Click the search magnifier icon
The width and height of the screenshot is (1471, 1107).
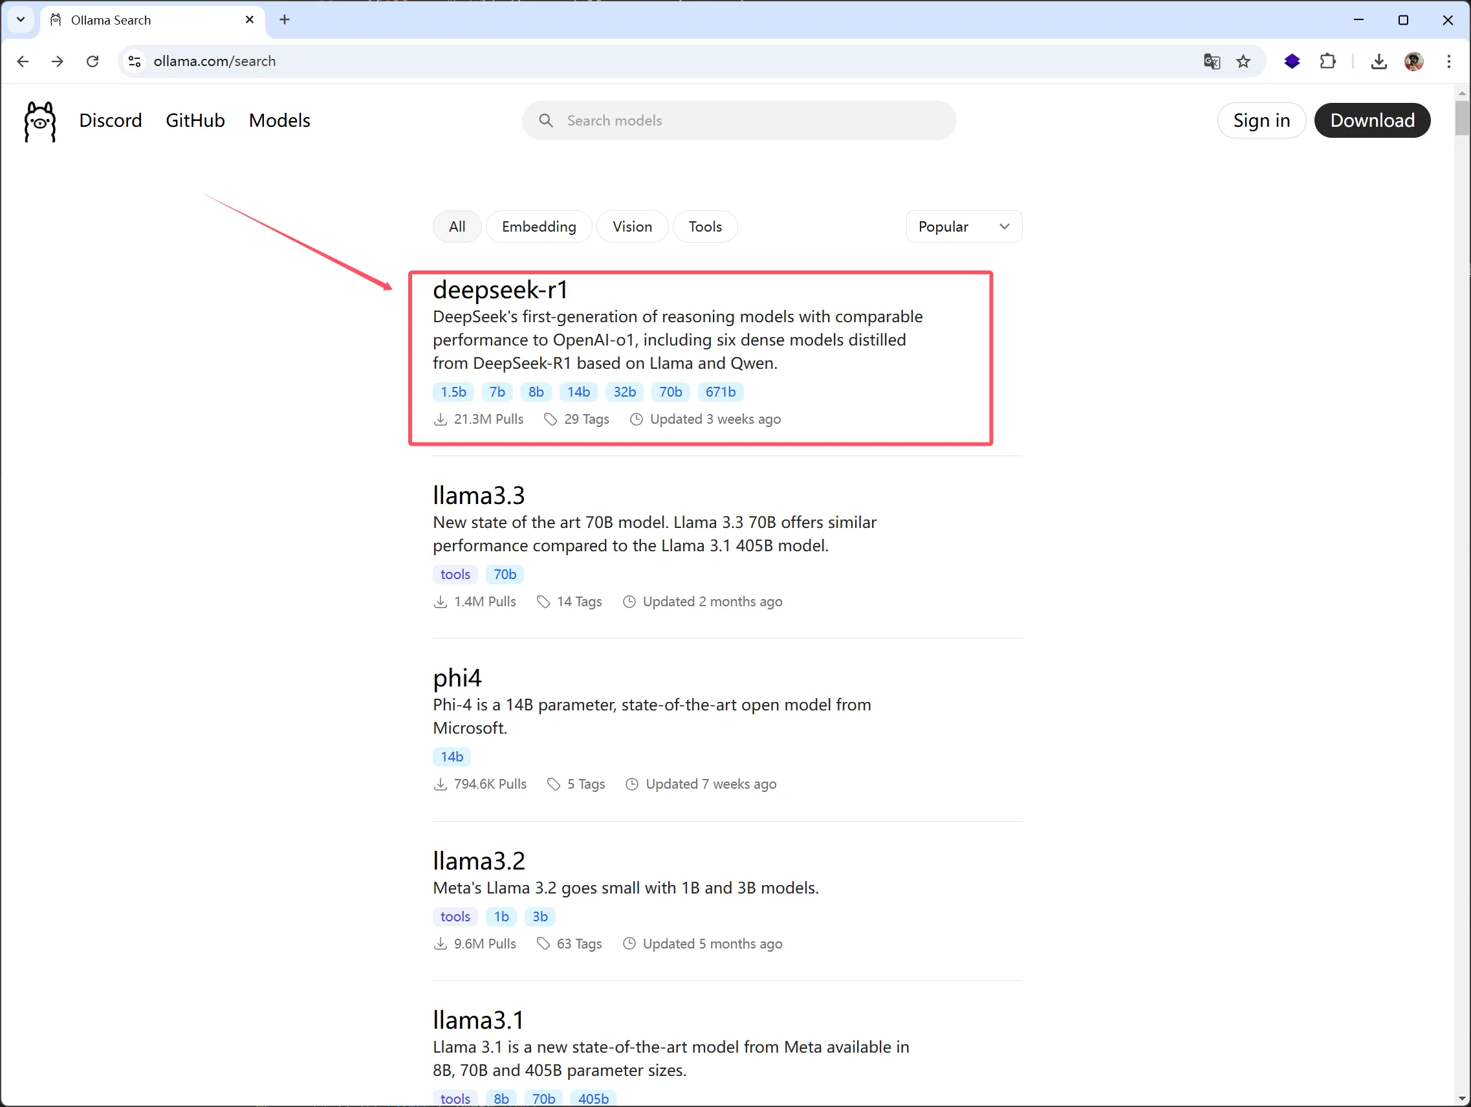pos(545,120)
